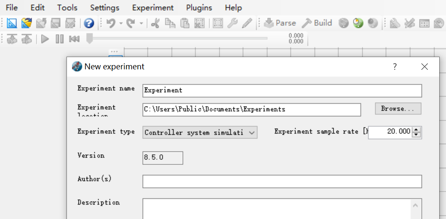
Task: Open the Settings menu
Action: [x=105, y=8]
